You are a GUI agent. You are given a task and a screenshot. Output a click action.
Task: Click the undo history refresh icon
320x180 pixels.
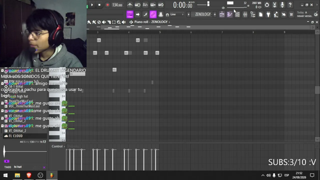[267, 5]
